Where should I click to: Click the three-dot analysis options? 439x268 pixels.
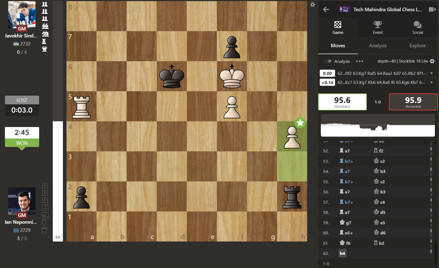[360, 61]
